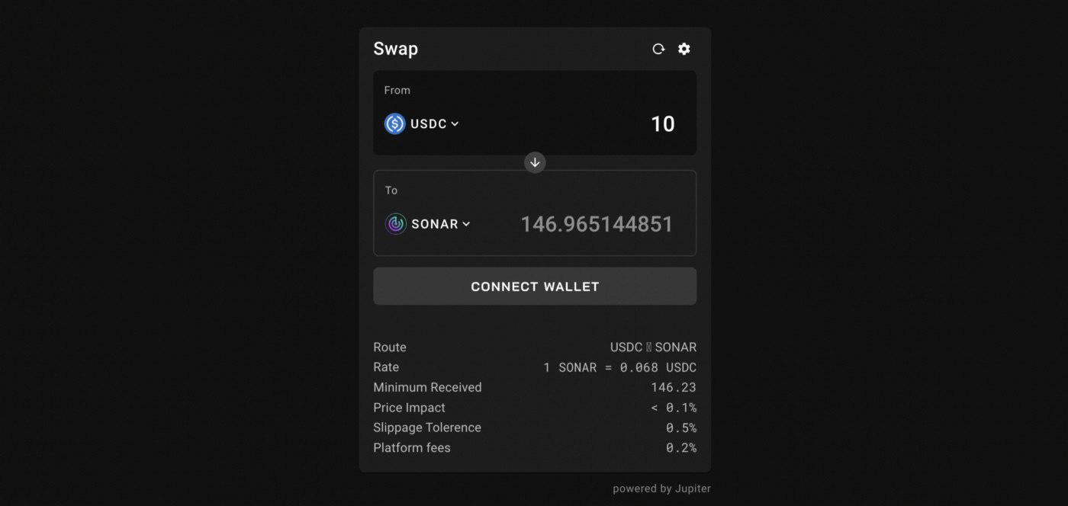Select the circular USDC dollar icon
The image size is (1068, 506).
pyautogui.click(x=394, y=123)
